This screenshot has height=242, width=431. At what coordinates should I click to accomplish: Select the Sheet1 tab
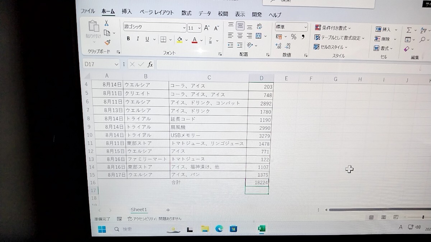139,210
